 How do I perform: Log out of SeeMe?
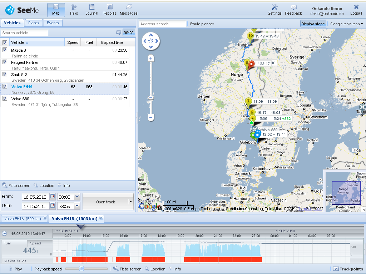(356, 10)
